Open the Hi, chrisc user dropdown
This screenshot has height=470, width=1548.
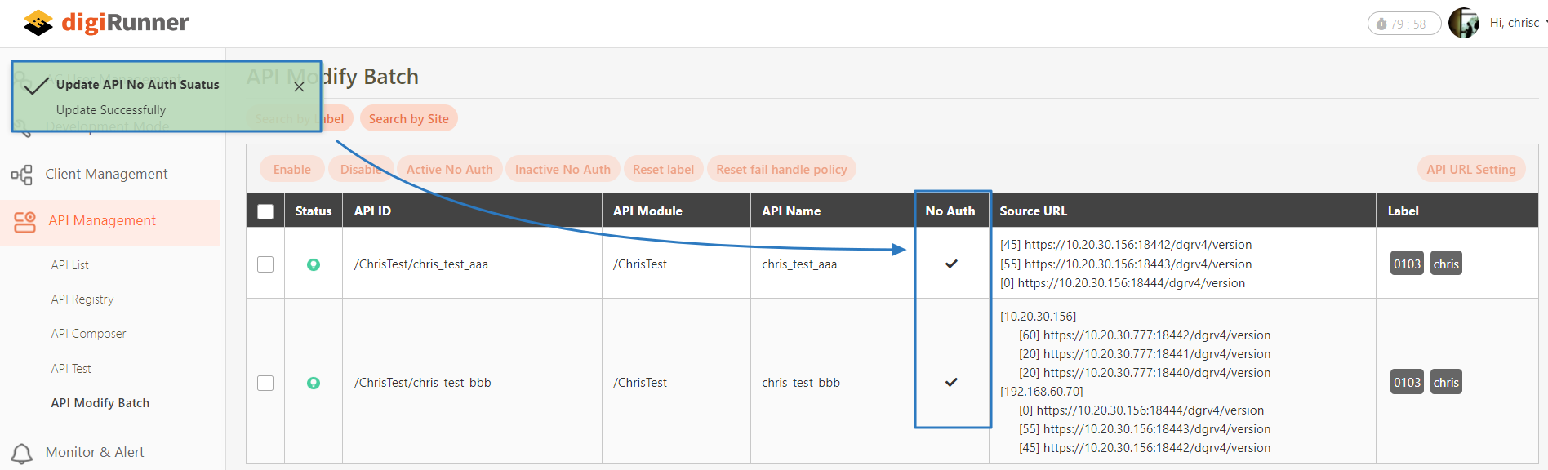1516,23
